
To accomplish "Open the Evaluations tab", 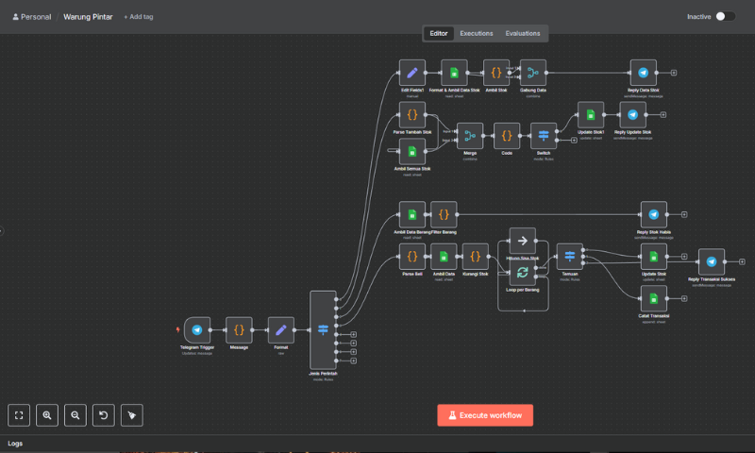I will (x=523, y=33).
